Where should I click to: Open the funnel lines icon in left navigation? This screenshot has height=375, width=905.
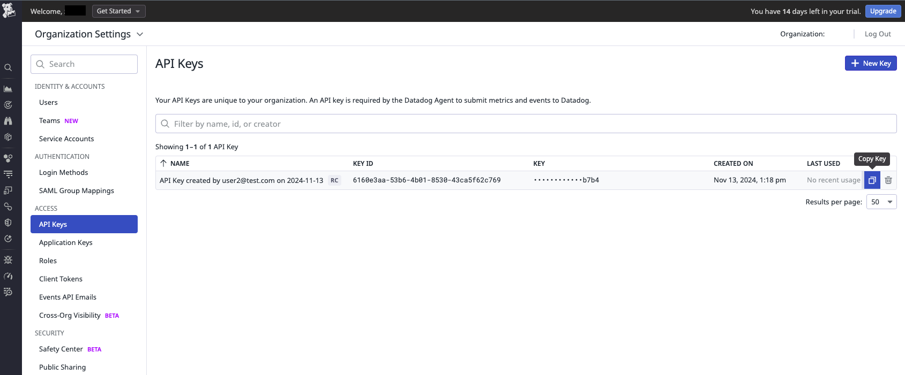[8, 174]
